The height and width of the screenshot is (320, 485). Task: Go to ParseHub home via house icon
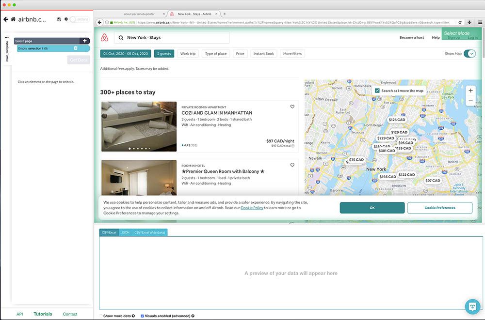click(x=13, y=19)
